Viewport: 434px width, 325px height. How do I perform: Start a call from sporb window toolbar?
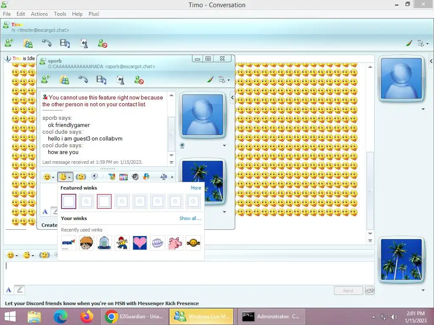click(83, 80)
